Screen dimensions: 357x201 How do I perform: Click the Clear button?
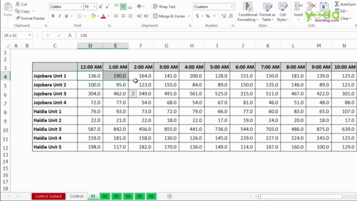[x=343, y=18]
